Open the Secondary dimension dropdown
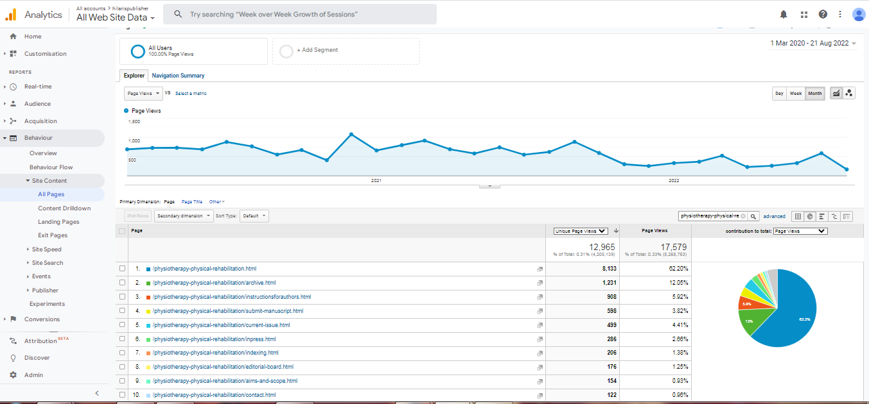 point(183,216)
